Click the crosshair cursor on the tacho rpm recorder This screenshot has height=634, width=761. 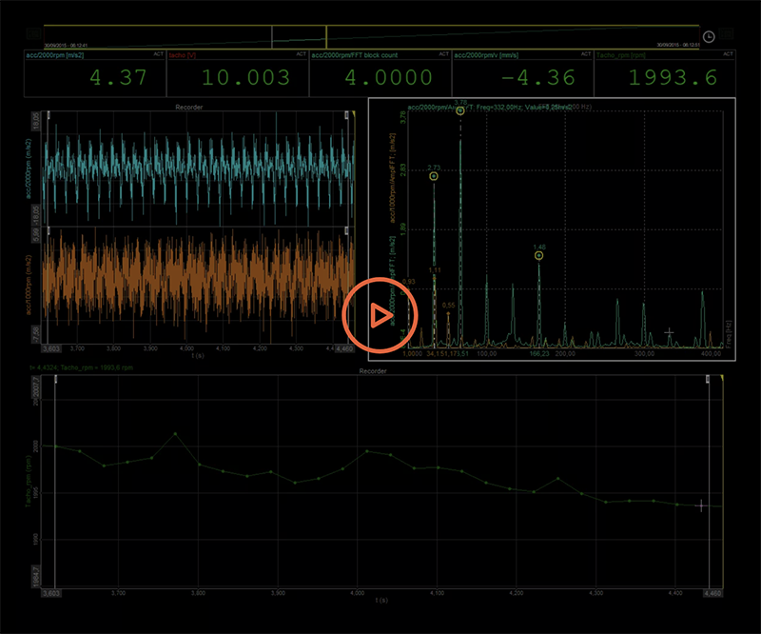click(701, 505)
